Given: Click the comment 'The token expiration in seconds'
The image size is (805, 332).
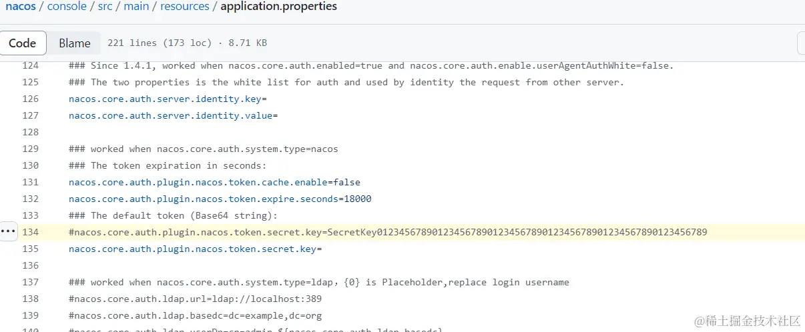Looking at the screenshot, I should [168, 166].
